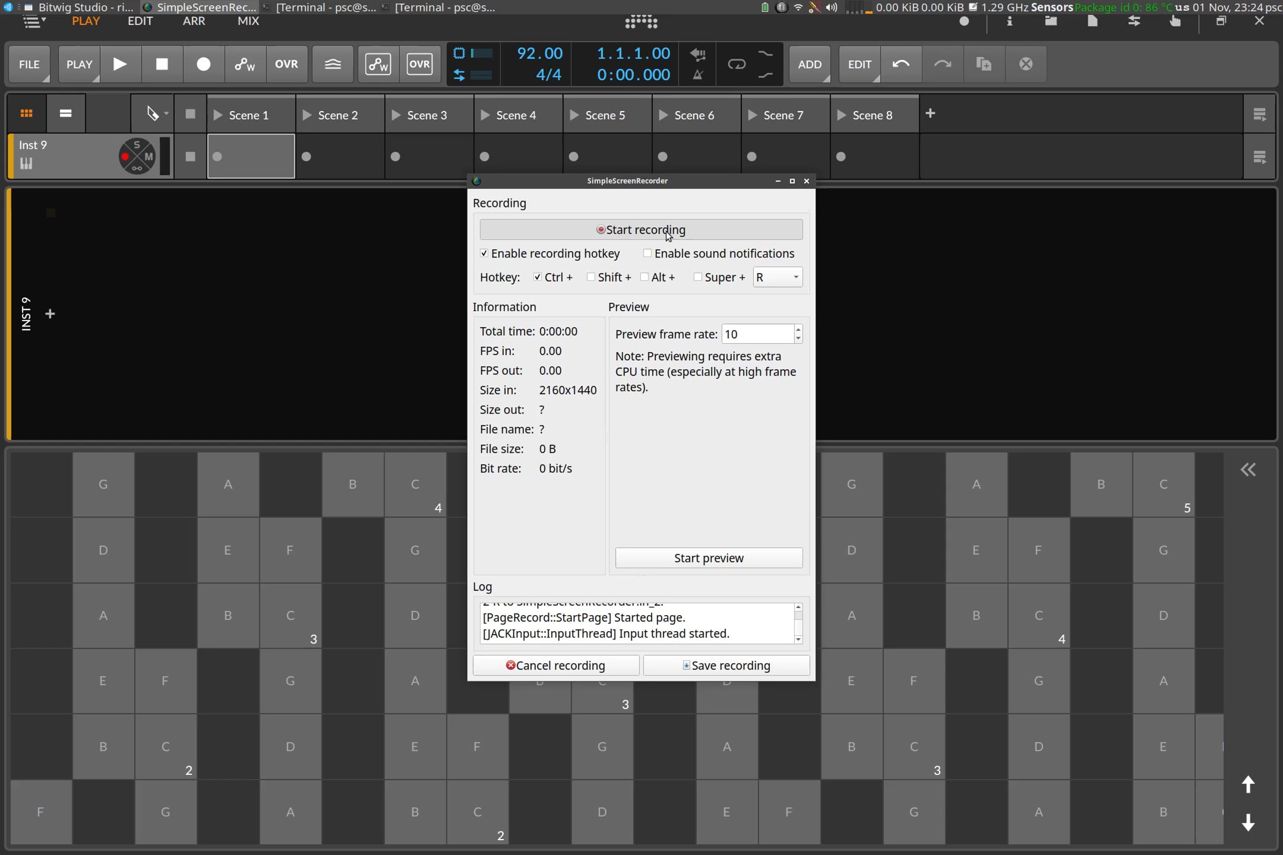
Task: Toggle Enable recording hotkey checkbox
Action: click(484, 253)
